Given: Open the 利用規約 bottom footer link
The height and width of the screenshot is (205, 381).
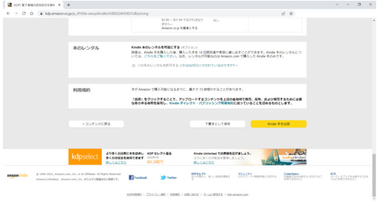Looking at the screenshot, I should point(175,194).
